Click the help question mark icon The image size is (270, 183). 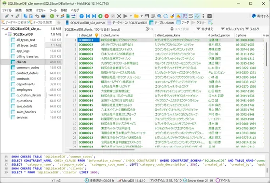click(x=81, y=16)
